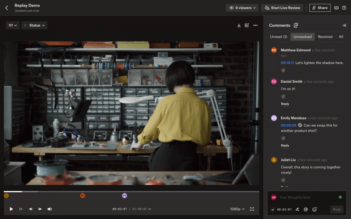
Task: Open the help question mark icon
Action: pyautogui.click(x=344, y=8)
